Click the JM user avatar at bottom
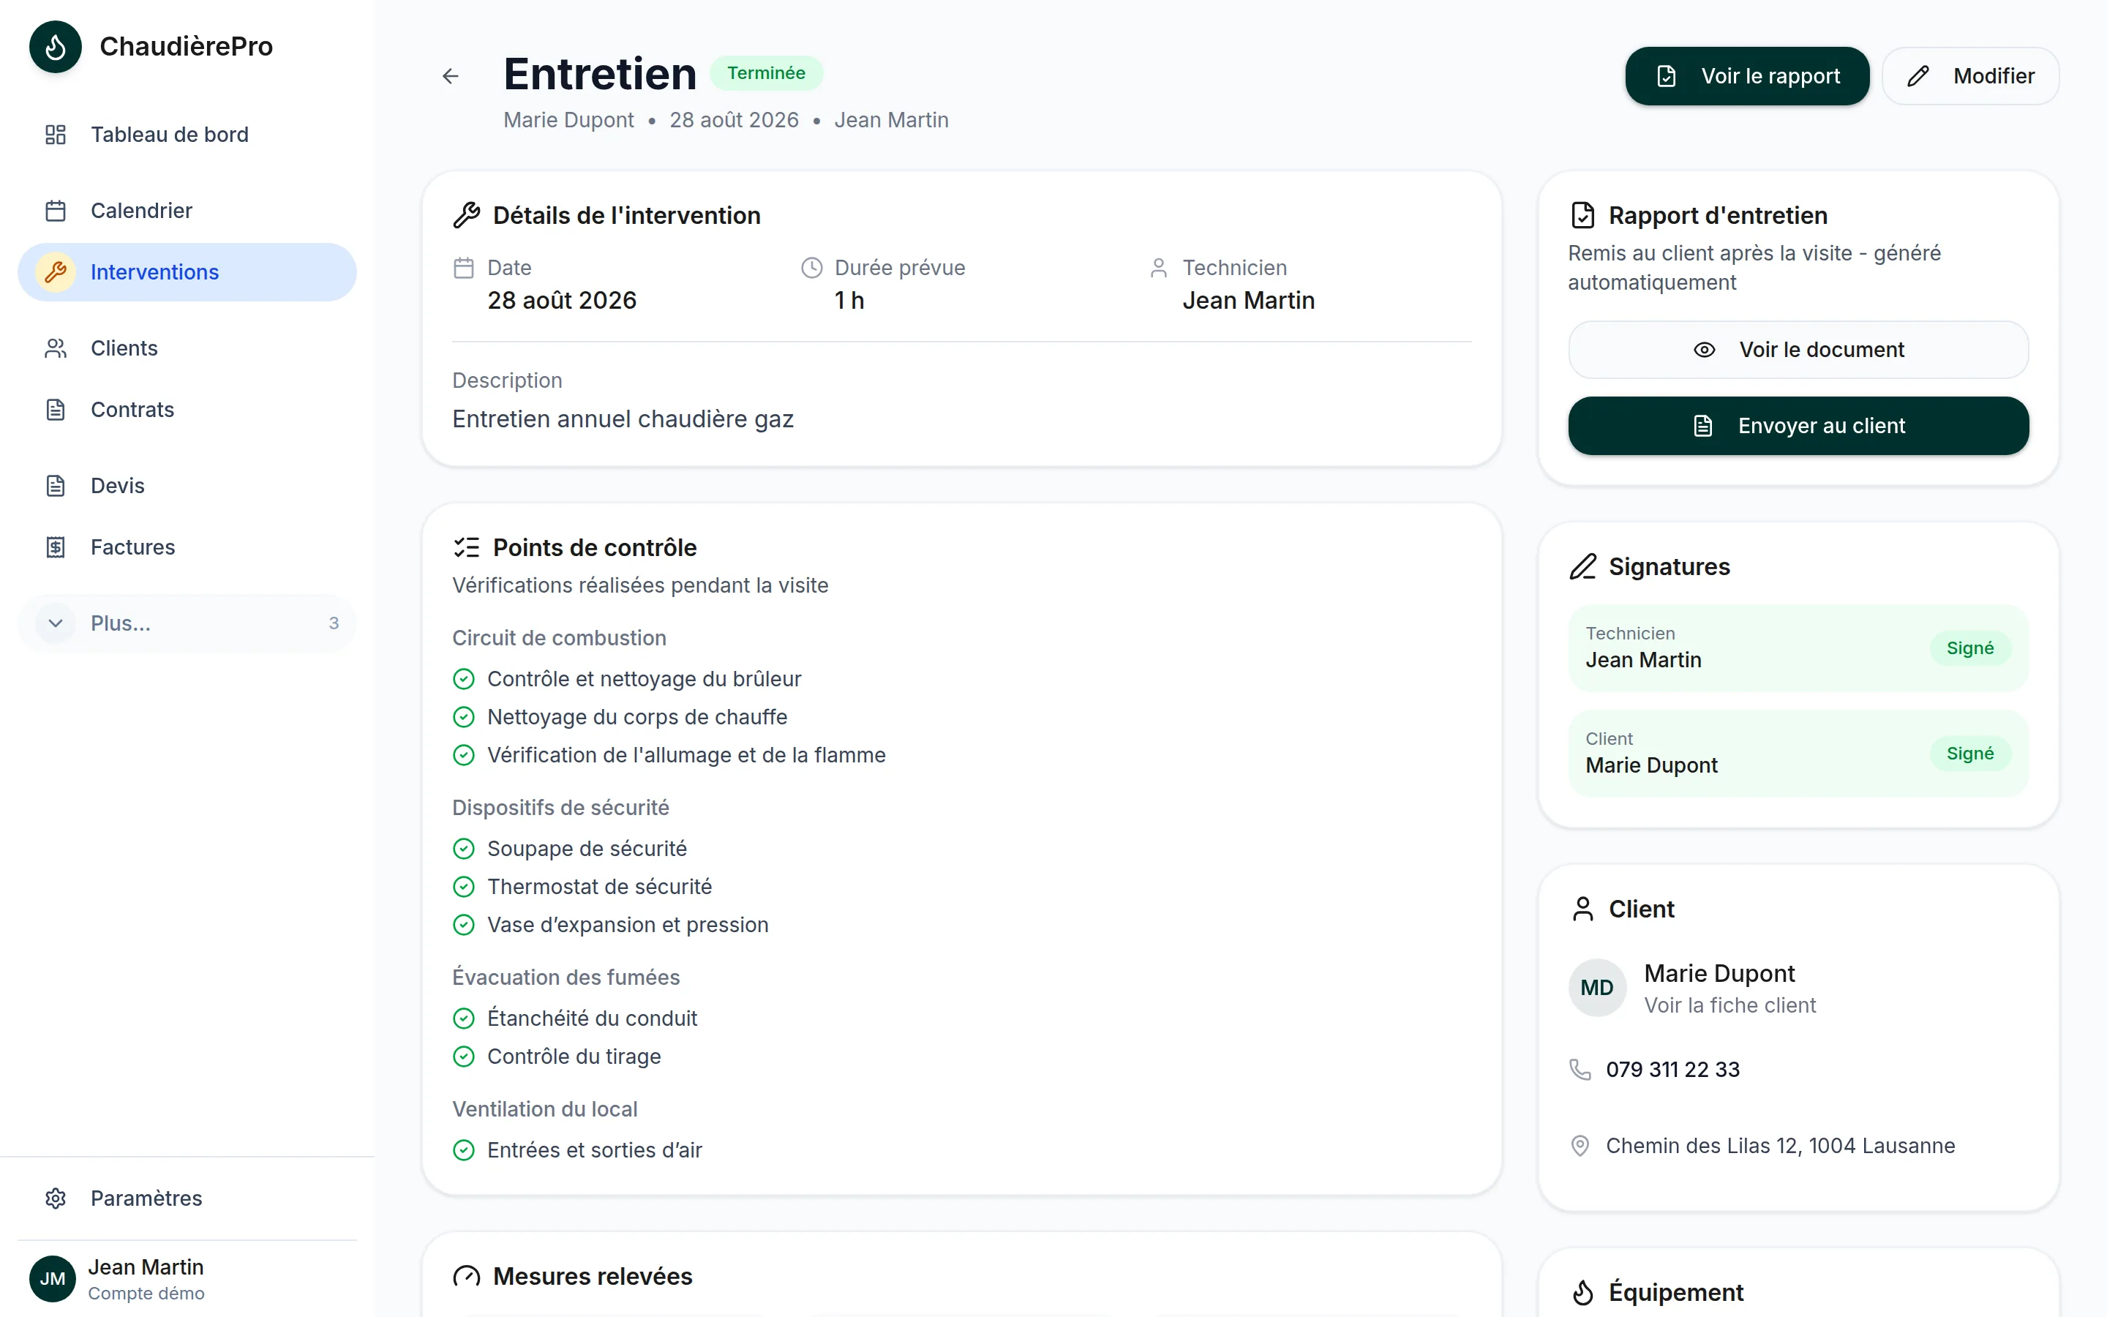The height and width of the screenshot is (1317, 2107). [52, 1279]
